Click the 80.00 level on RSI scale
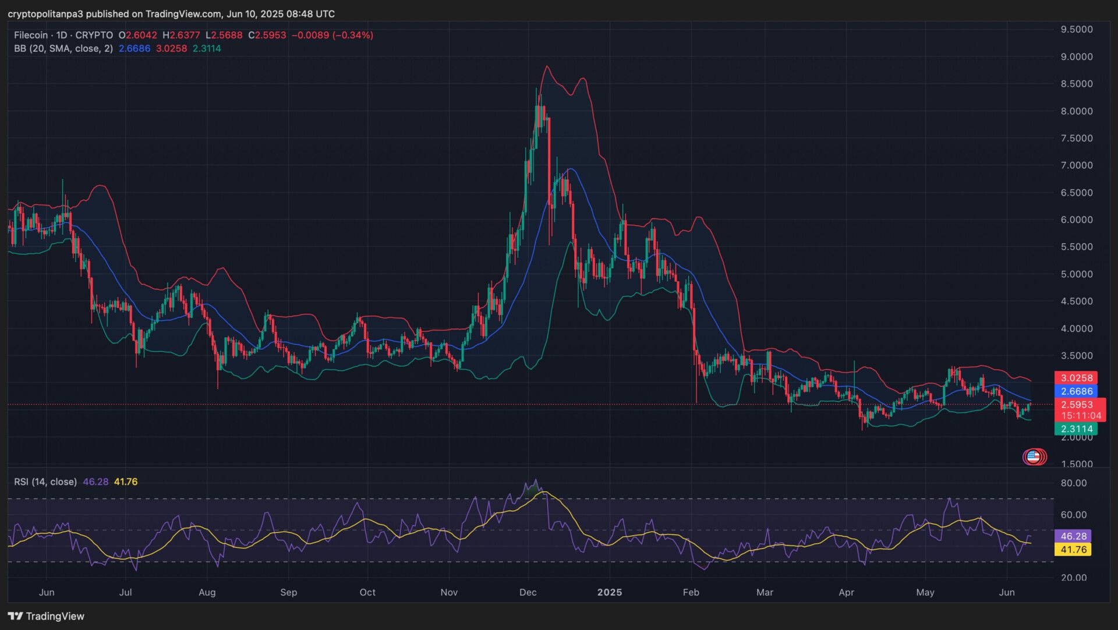 [x=1073, y=483]
